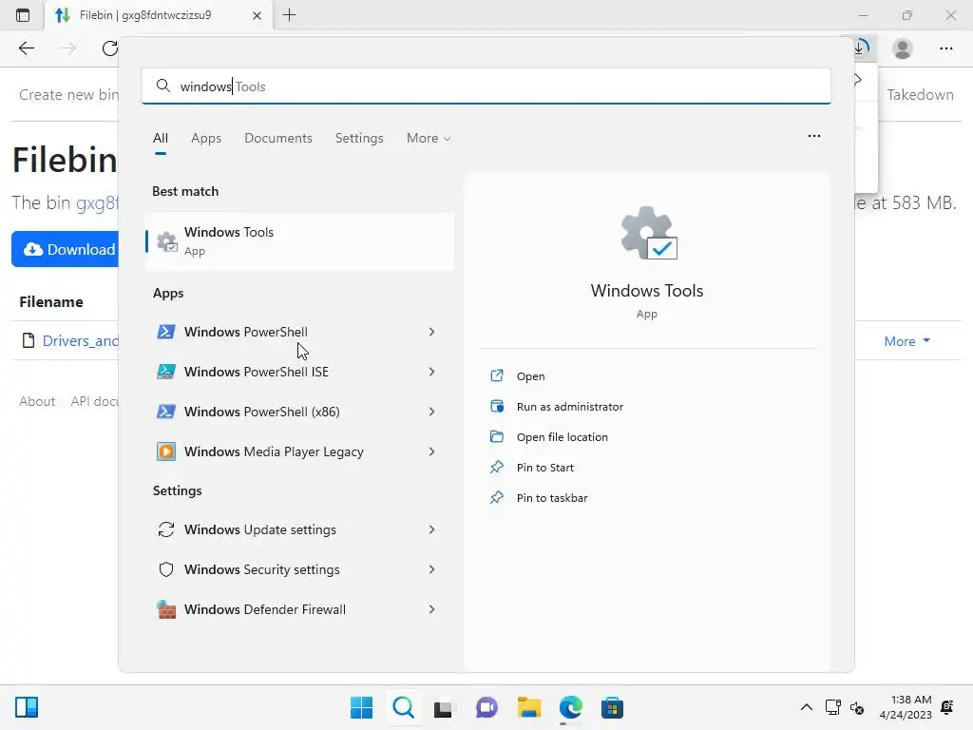The width and height of the screenshot is (973, 730).
Task: Pin Windows Tools to Start
Action: (544, 468)
